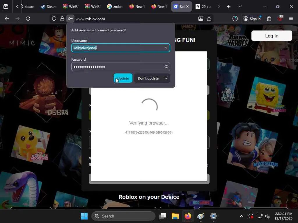Click the Log In button
298x223 pixels.
(x=272, y=36)
